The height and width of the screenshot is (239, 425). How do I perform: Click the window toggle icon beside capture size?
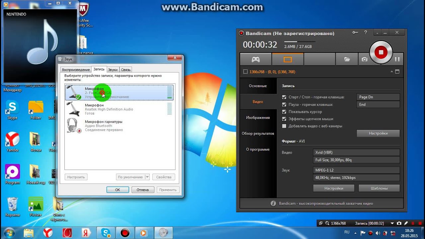point(397,72)
